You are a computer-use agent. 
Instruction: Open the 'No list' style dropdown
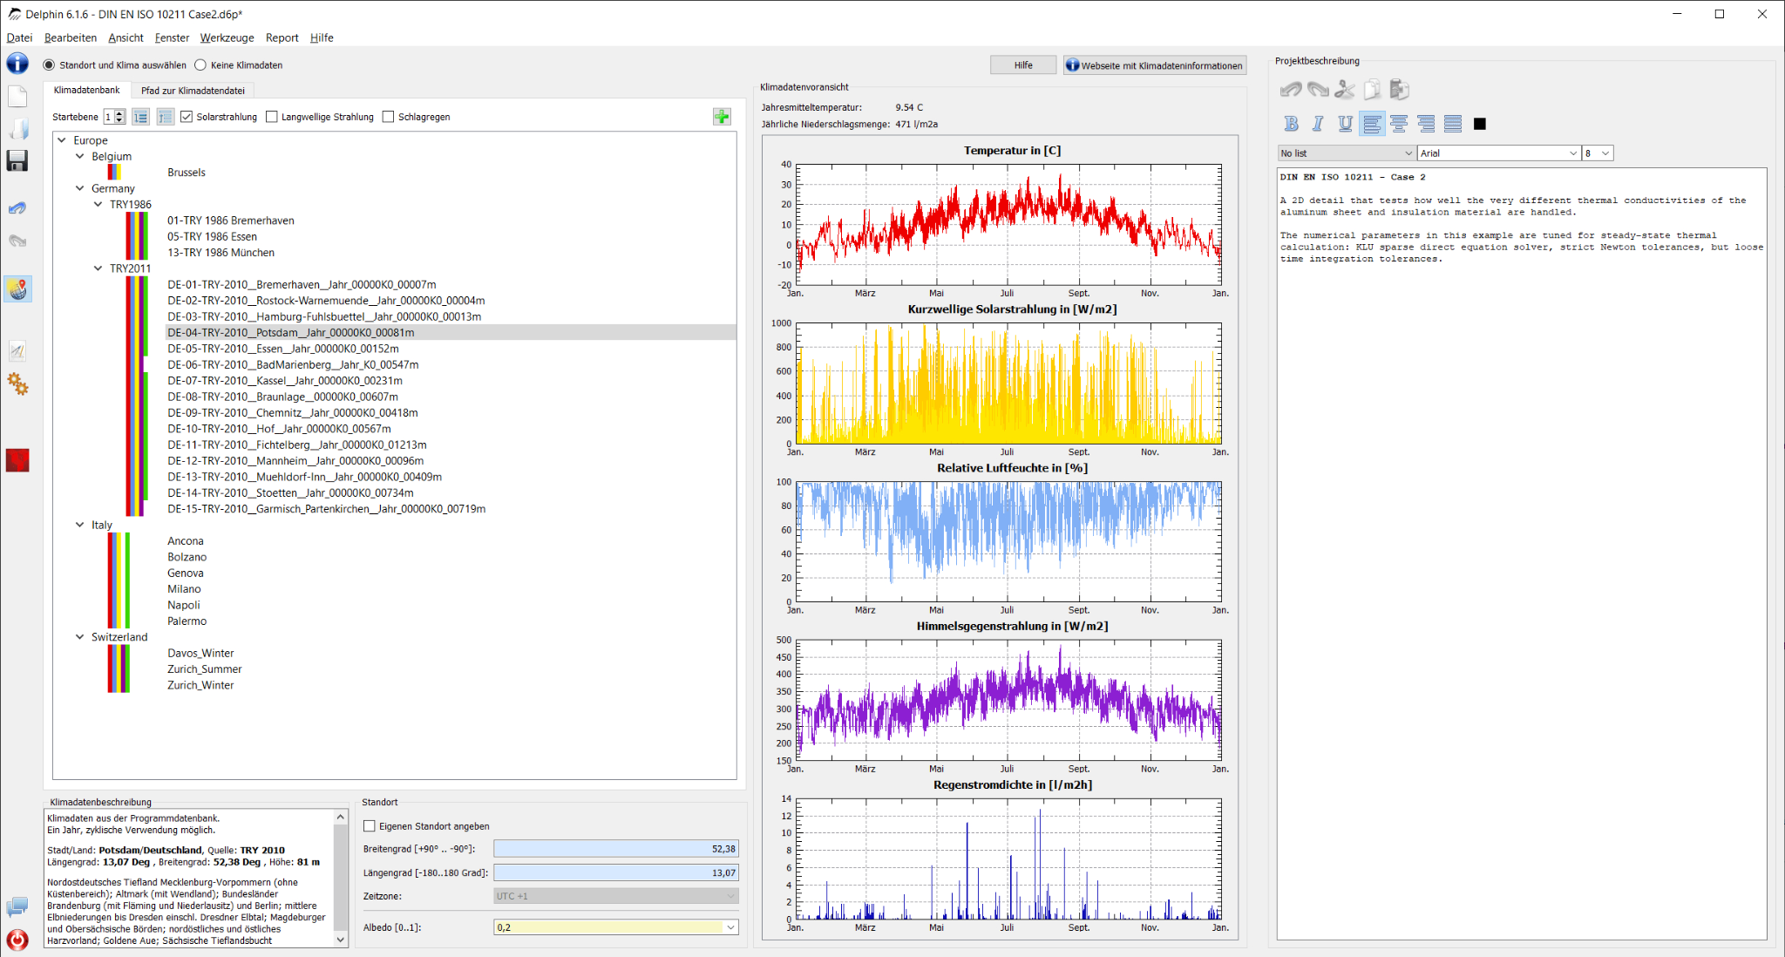pos(1346,153)
